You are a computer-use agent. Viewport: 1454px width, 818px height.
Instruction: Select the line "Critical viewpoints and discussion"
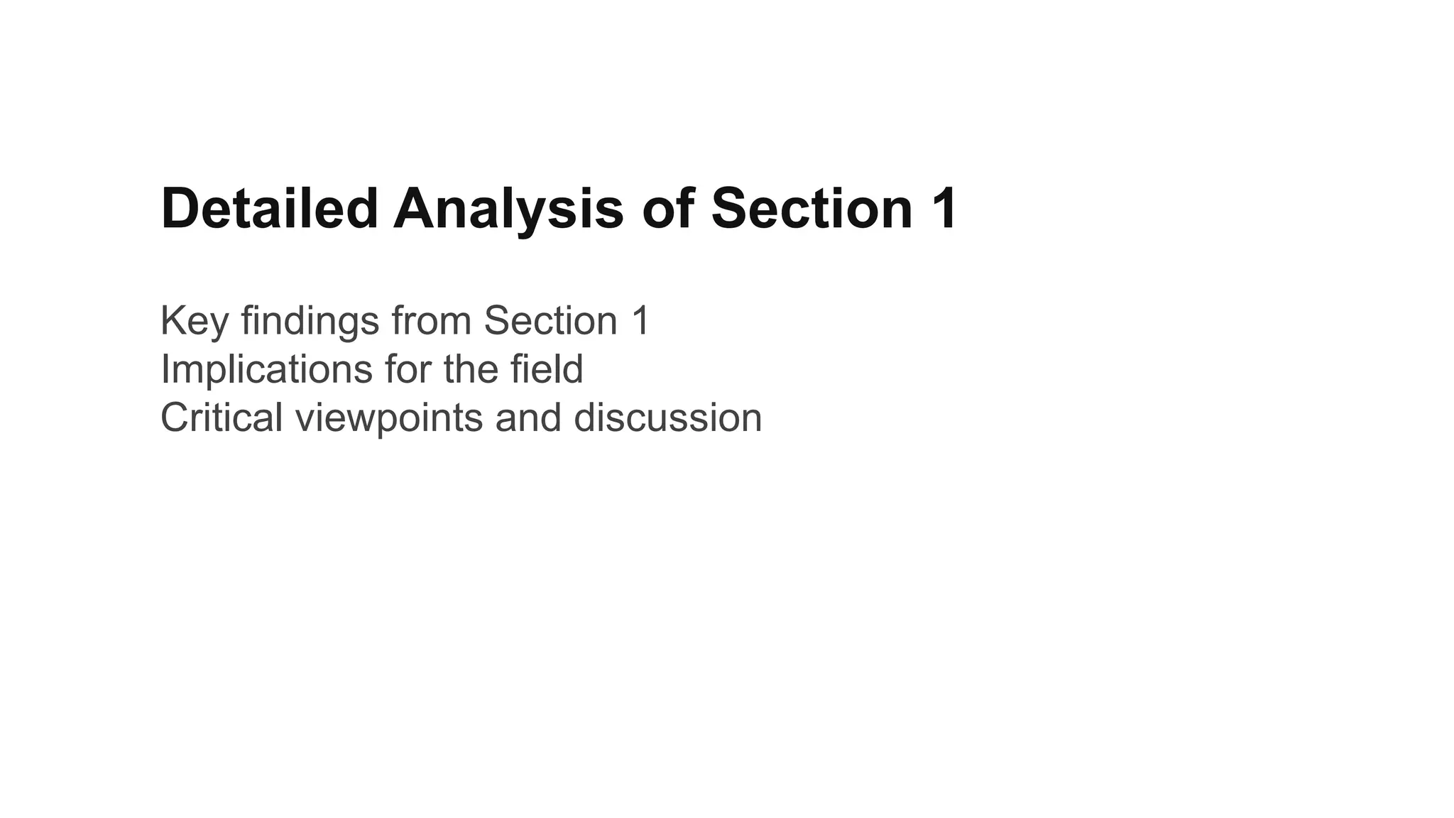(461, 418)
